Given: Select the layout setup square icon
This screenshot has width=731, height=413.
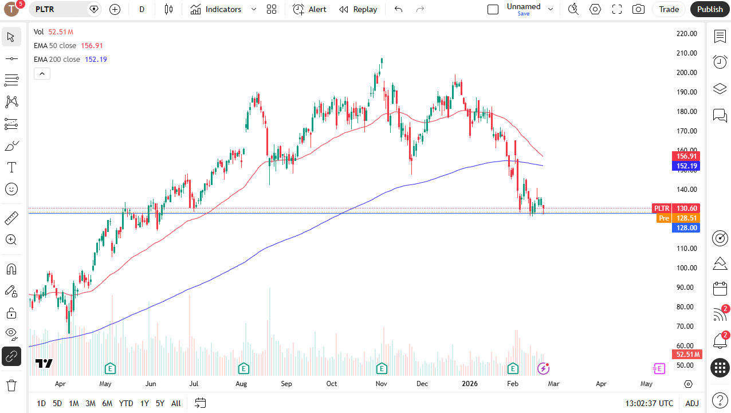Looking at the screenshot, I should 493,9.
